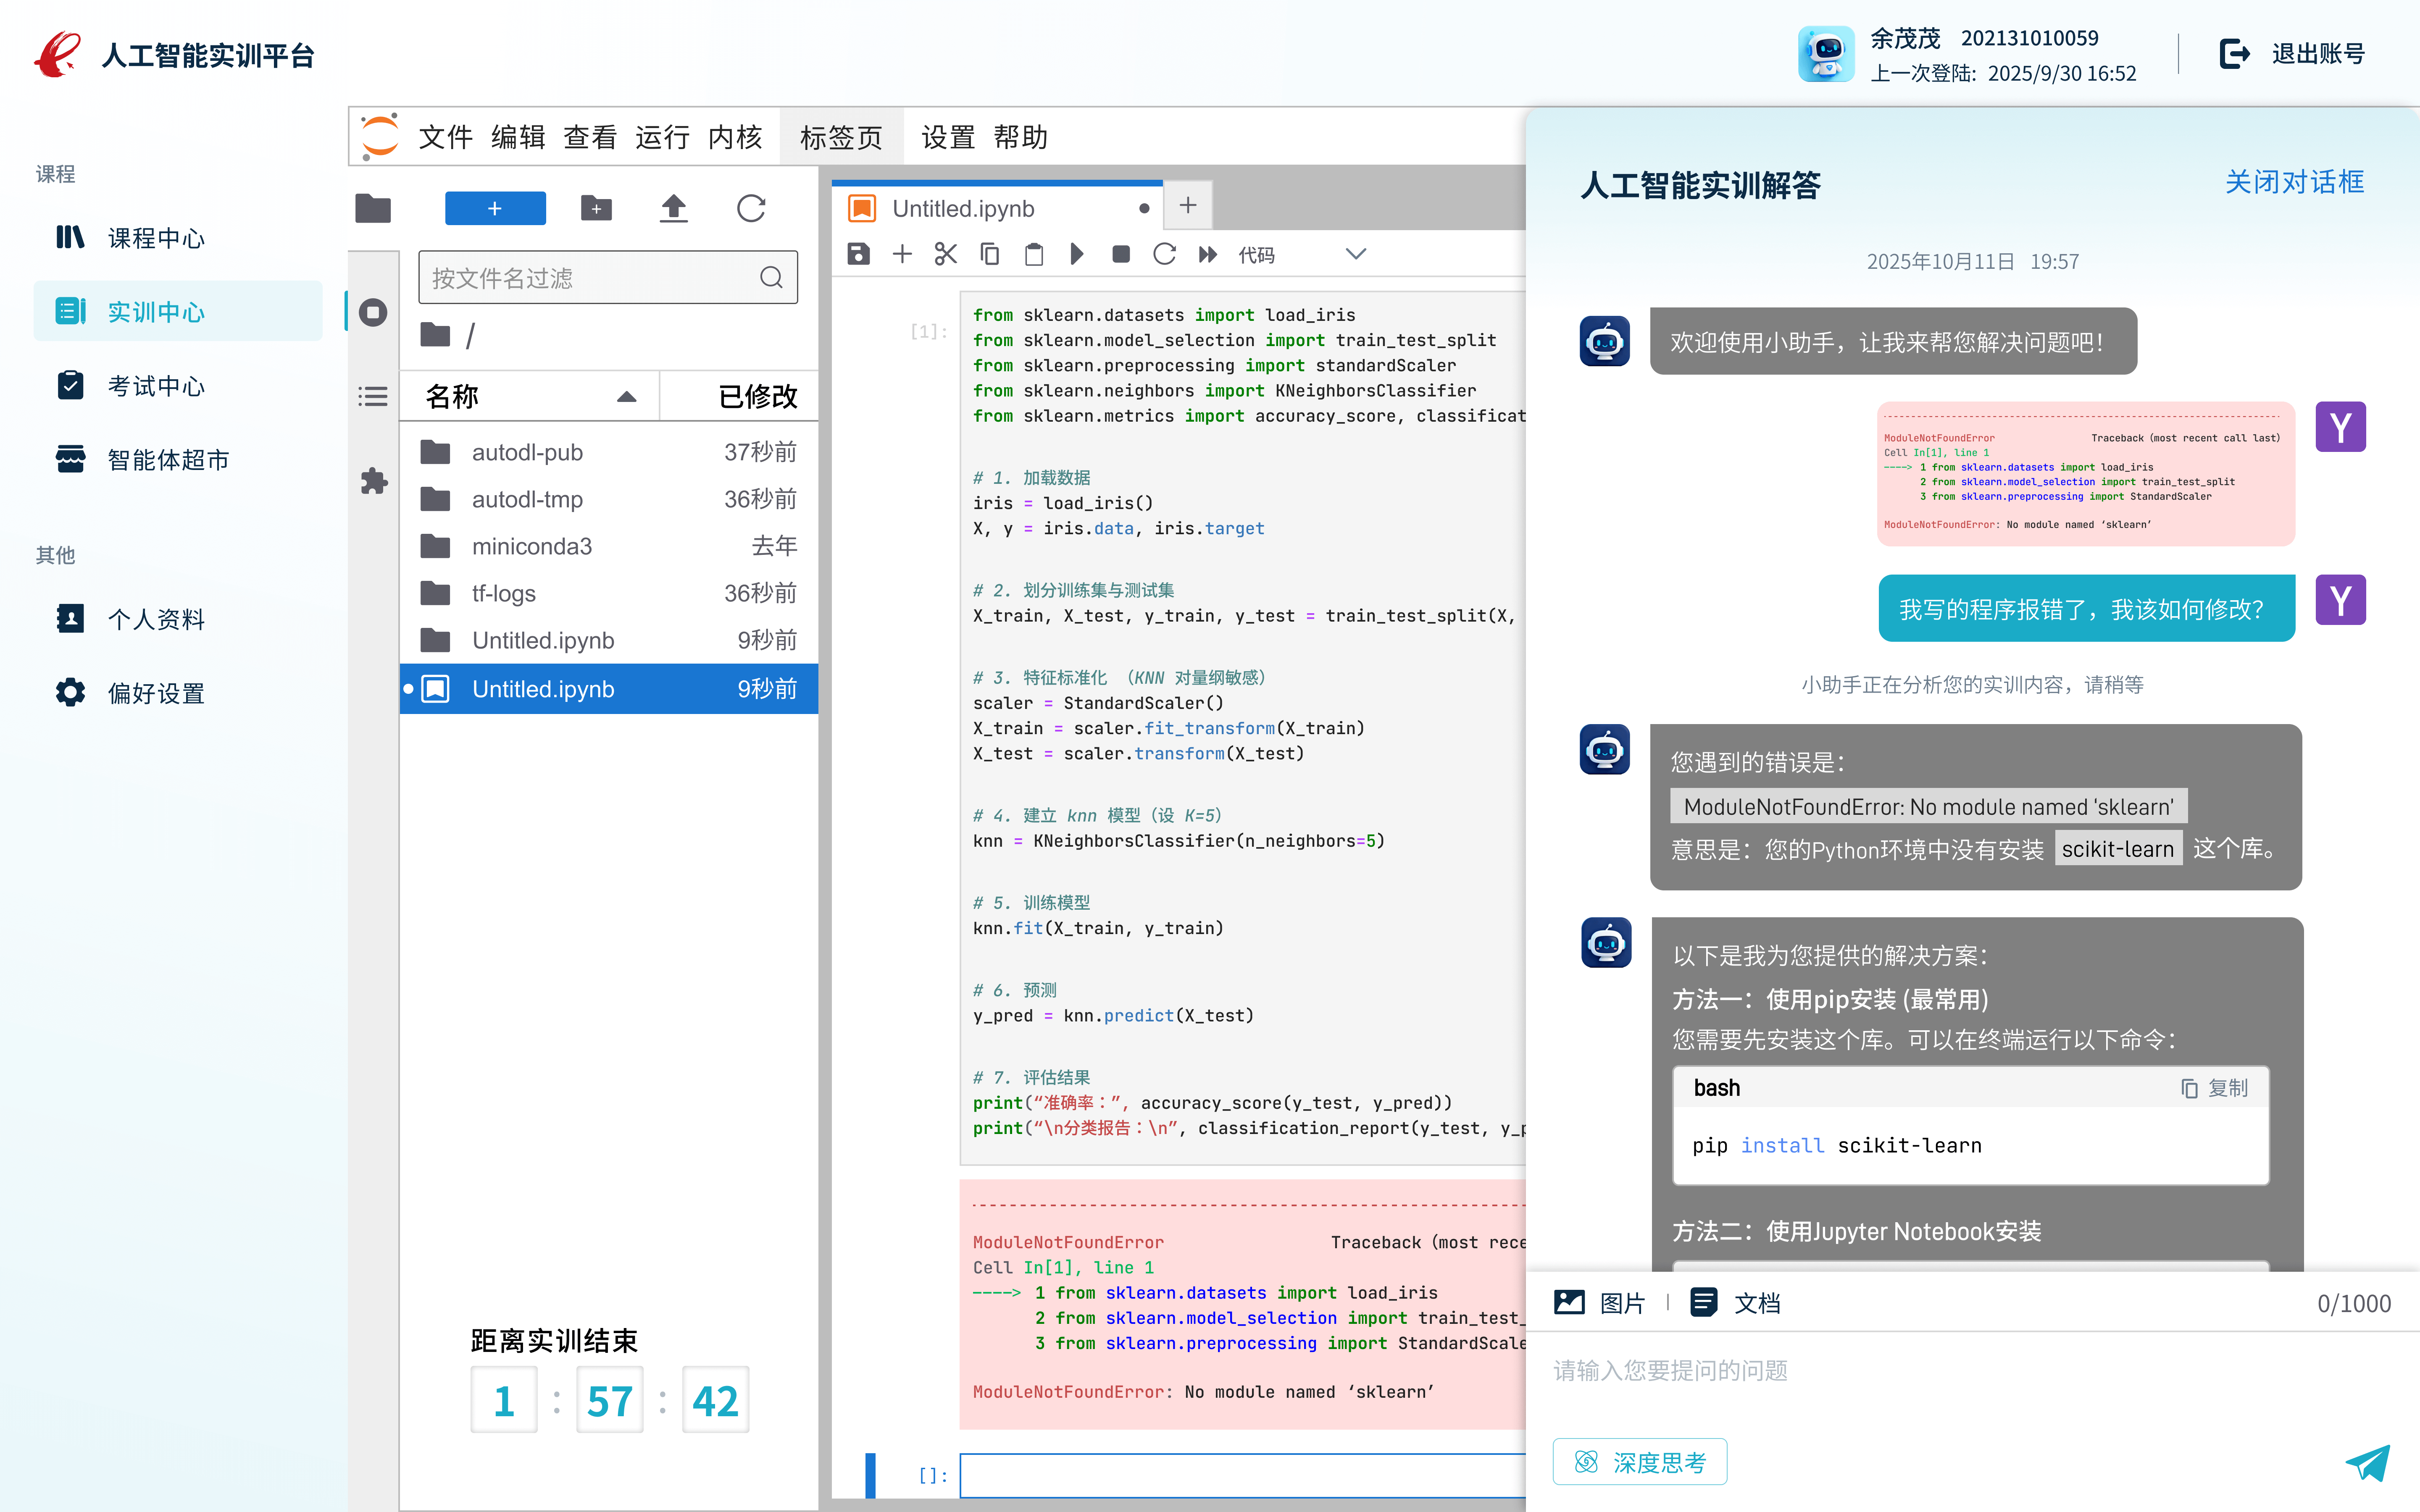Refresh the file browser list
2420x1512 pixels.
point(751,208)
